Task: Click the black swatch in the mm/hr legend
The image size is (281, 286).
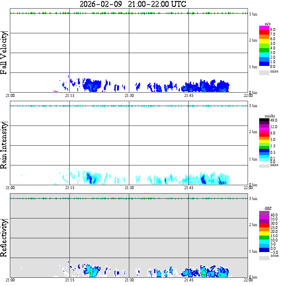Action: tap(264, 120)
